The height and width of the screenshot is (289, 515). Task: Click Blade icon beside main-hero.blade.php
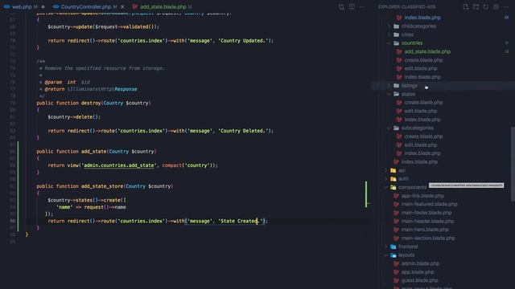pyautogui.click(x=396, y=230)
